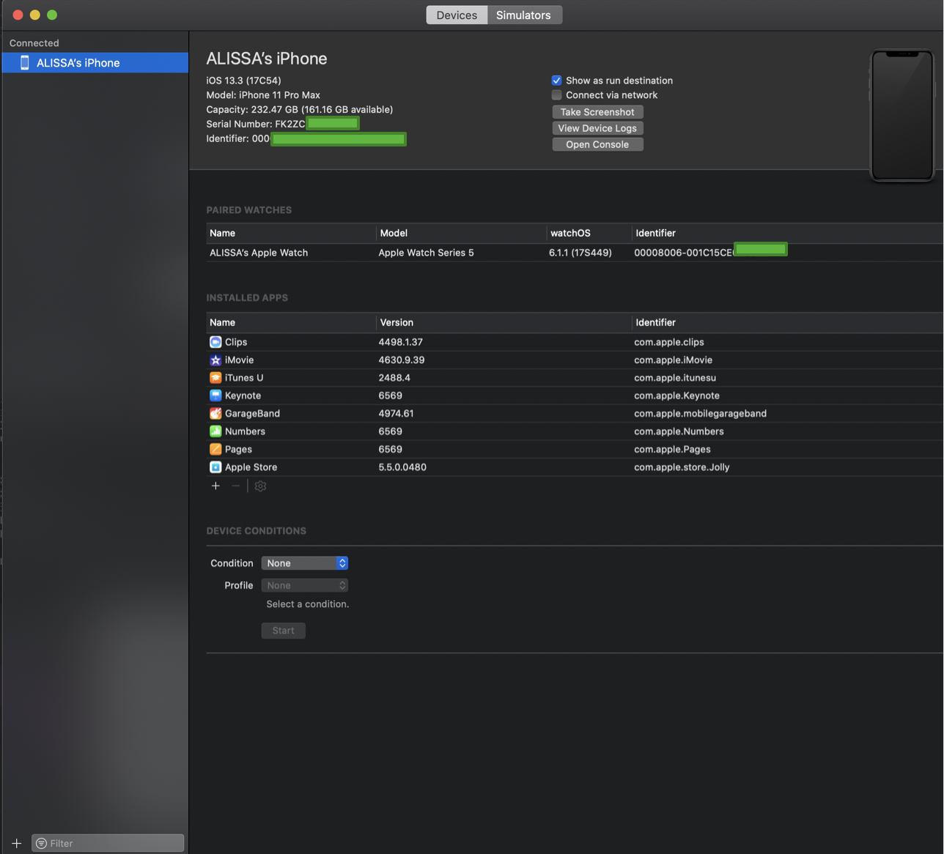Click the Pages app icon
Viewport: 944px width, 854px height.
(215, 449)
